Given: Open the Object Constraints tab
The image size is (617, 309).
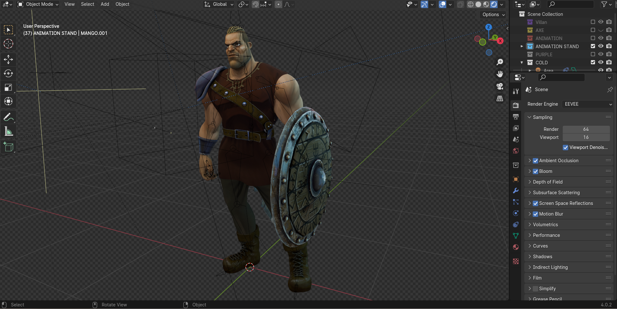Looking at the screenshot, I should [516, 224].
